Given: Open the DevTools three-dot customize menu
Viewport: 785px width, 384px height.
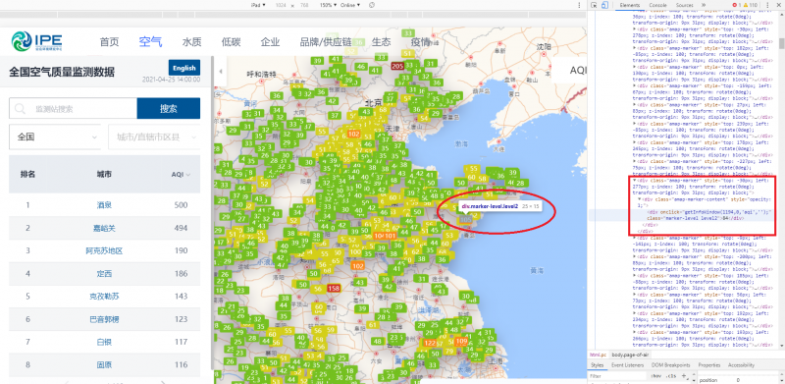Looking at the screenshot, I should click(x=768, y=5).
